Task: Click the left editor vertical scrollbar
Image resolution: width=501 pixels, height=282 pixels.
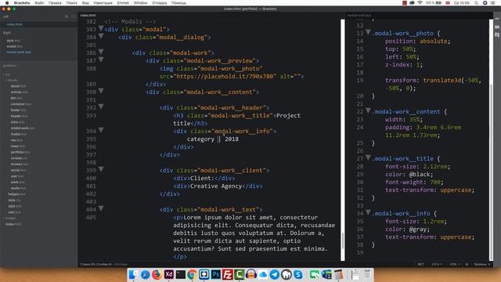Action: point(343,140)
